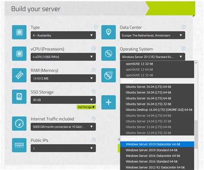Viewport: 204px width, 170px height.
Task: Open help icon next to RAM (Memory)
Action: (93, 70)
